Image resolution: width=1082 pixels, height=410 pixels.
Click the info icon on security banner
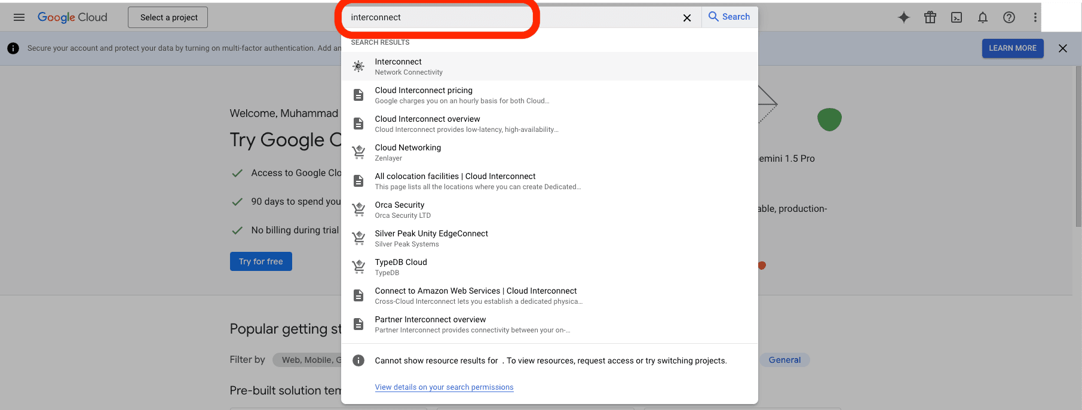click(13, 48)
